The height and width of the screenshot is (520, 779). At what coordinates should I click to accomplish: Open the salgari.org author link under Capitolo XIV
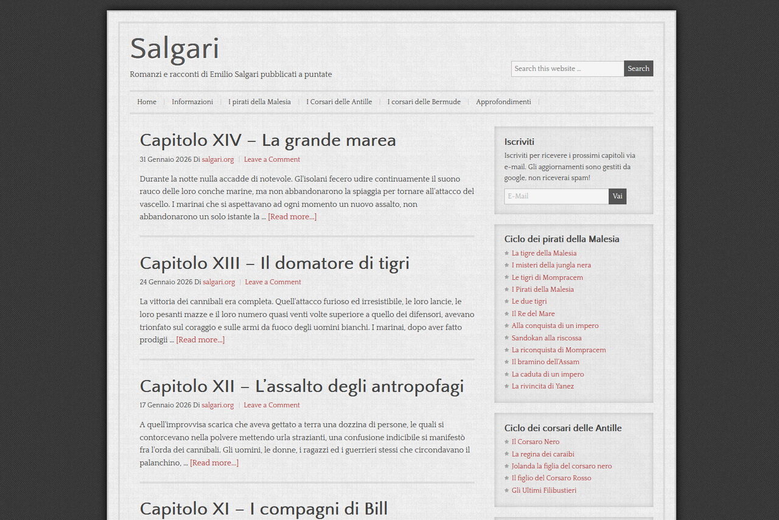pos(218,159)
